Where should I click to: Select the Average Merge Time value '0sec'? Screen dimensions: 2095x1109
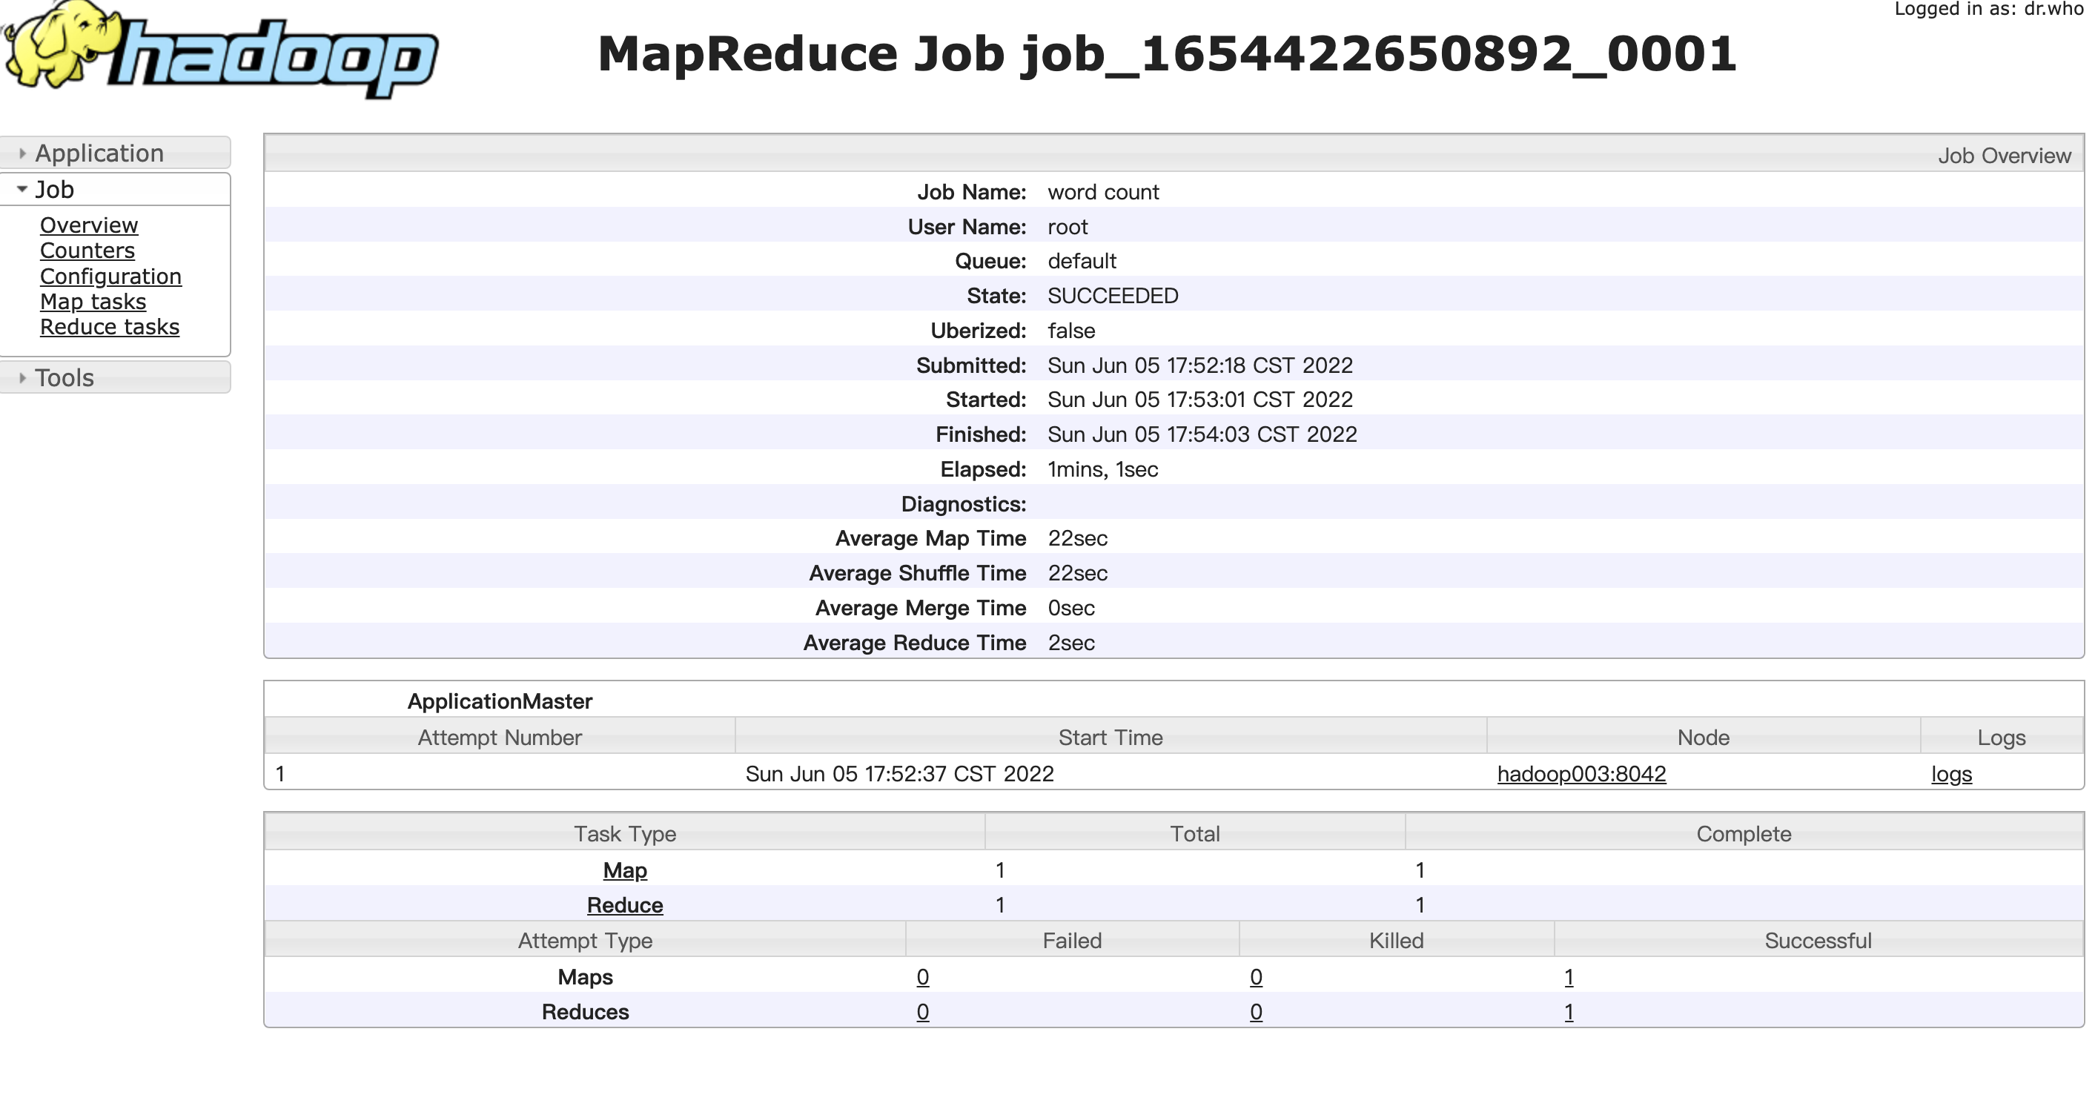pyautogui.click(x=1071, y=608)
